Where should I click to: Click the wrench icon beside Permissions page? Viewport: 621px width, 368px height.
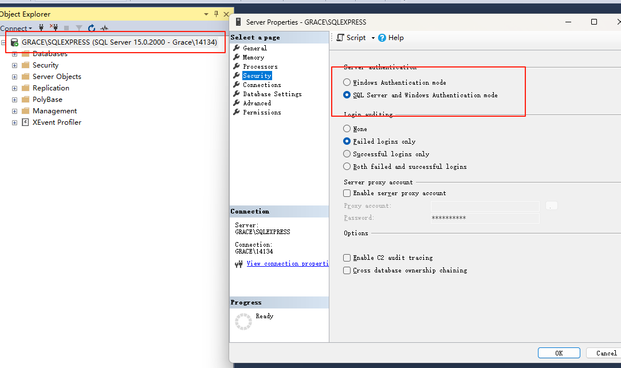tap(237, 112)
